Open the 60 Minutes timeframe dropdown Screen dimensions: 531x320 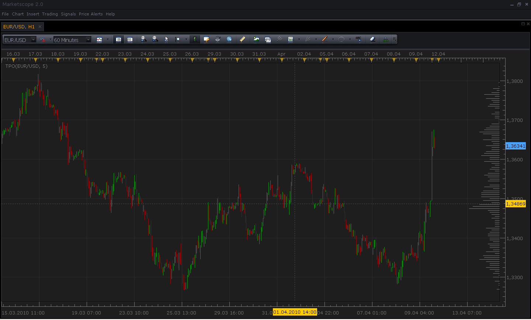(72, 40)
